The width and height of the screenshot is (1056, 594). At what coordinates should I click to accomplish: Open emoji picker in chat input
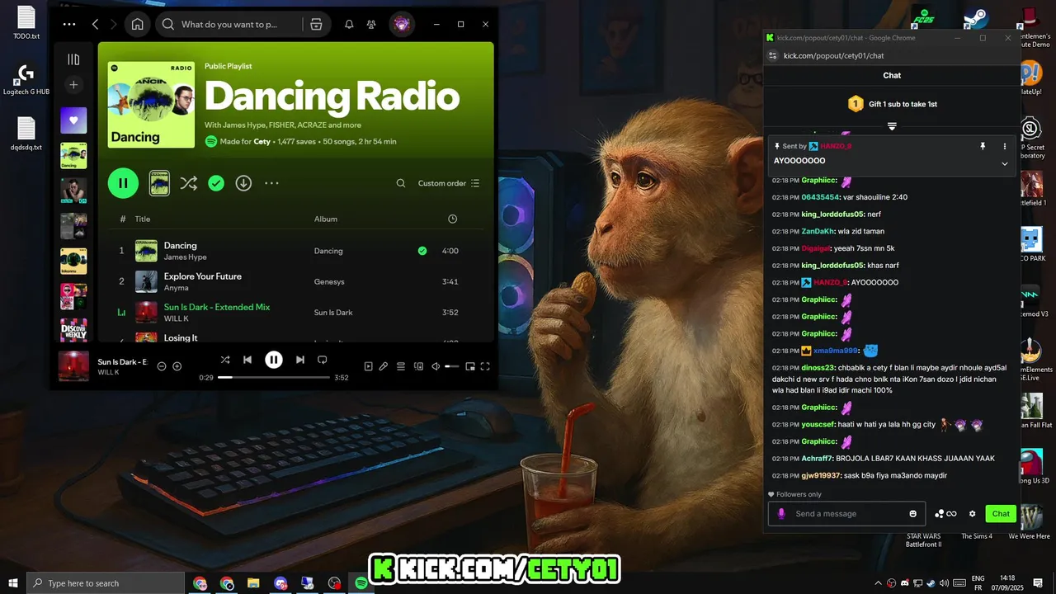tap(912, 513)
